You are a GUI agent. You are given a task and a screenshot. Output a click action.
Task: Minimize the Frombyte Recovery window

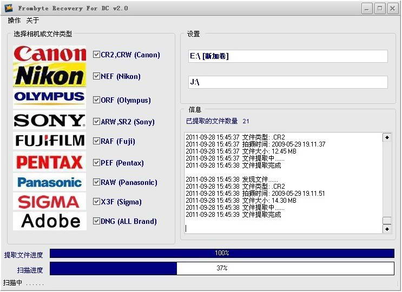[x=367, y=9]
